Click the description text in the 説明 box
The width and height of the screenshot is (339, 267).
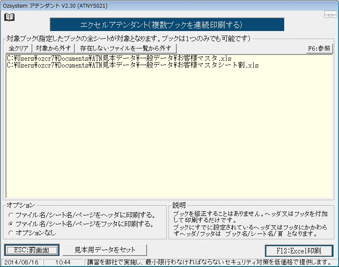click(251, 224)
